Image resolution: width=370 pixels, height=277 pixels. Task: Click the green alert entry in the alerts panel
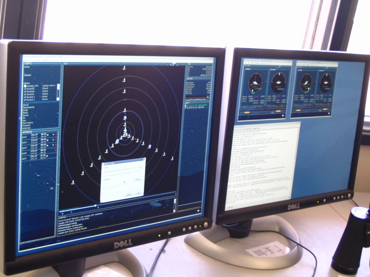pyautogui.click(x=196, y=105)
